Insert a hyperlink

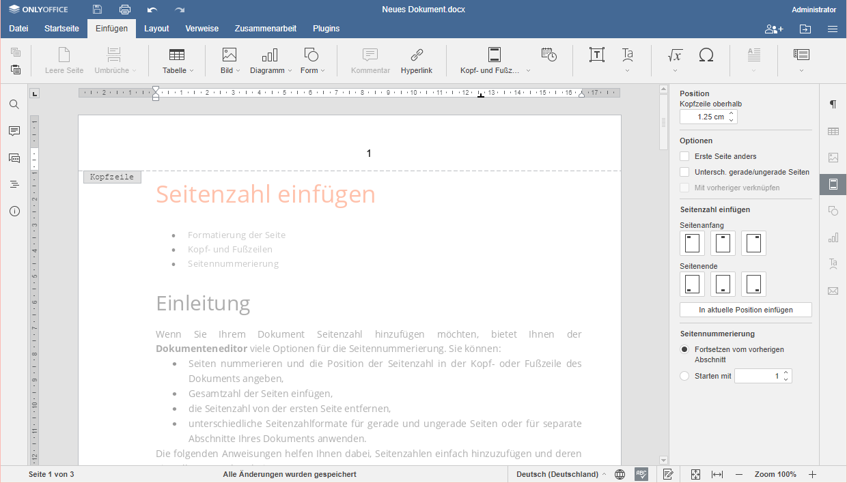click(417, 61)
